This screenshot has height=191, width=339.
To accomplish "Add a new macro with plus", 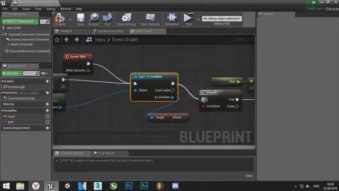I will point(47,104).
